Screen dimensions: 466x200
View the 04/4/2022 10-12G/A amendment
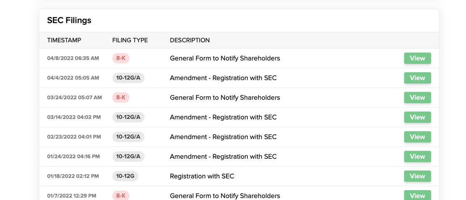coord(417,78)
